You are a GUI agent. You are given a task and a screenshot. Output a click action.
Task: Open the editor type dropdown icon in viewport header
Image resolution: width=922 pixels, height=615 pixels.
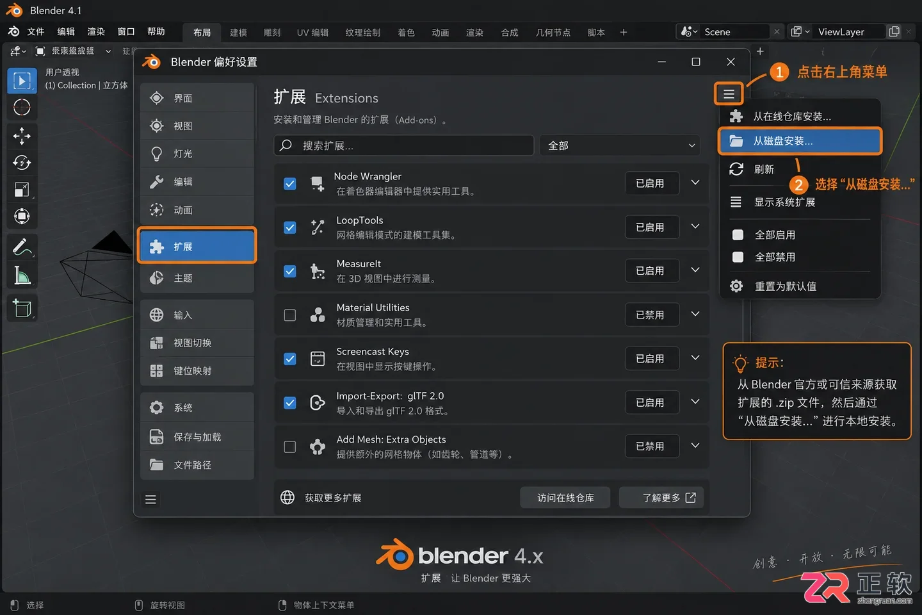pos(18,51)
